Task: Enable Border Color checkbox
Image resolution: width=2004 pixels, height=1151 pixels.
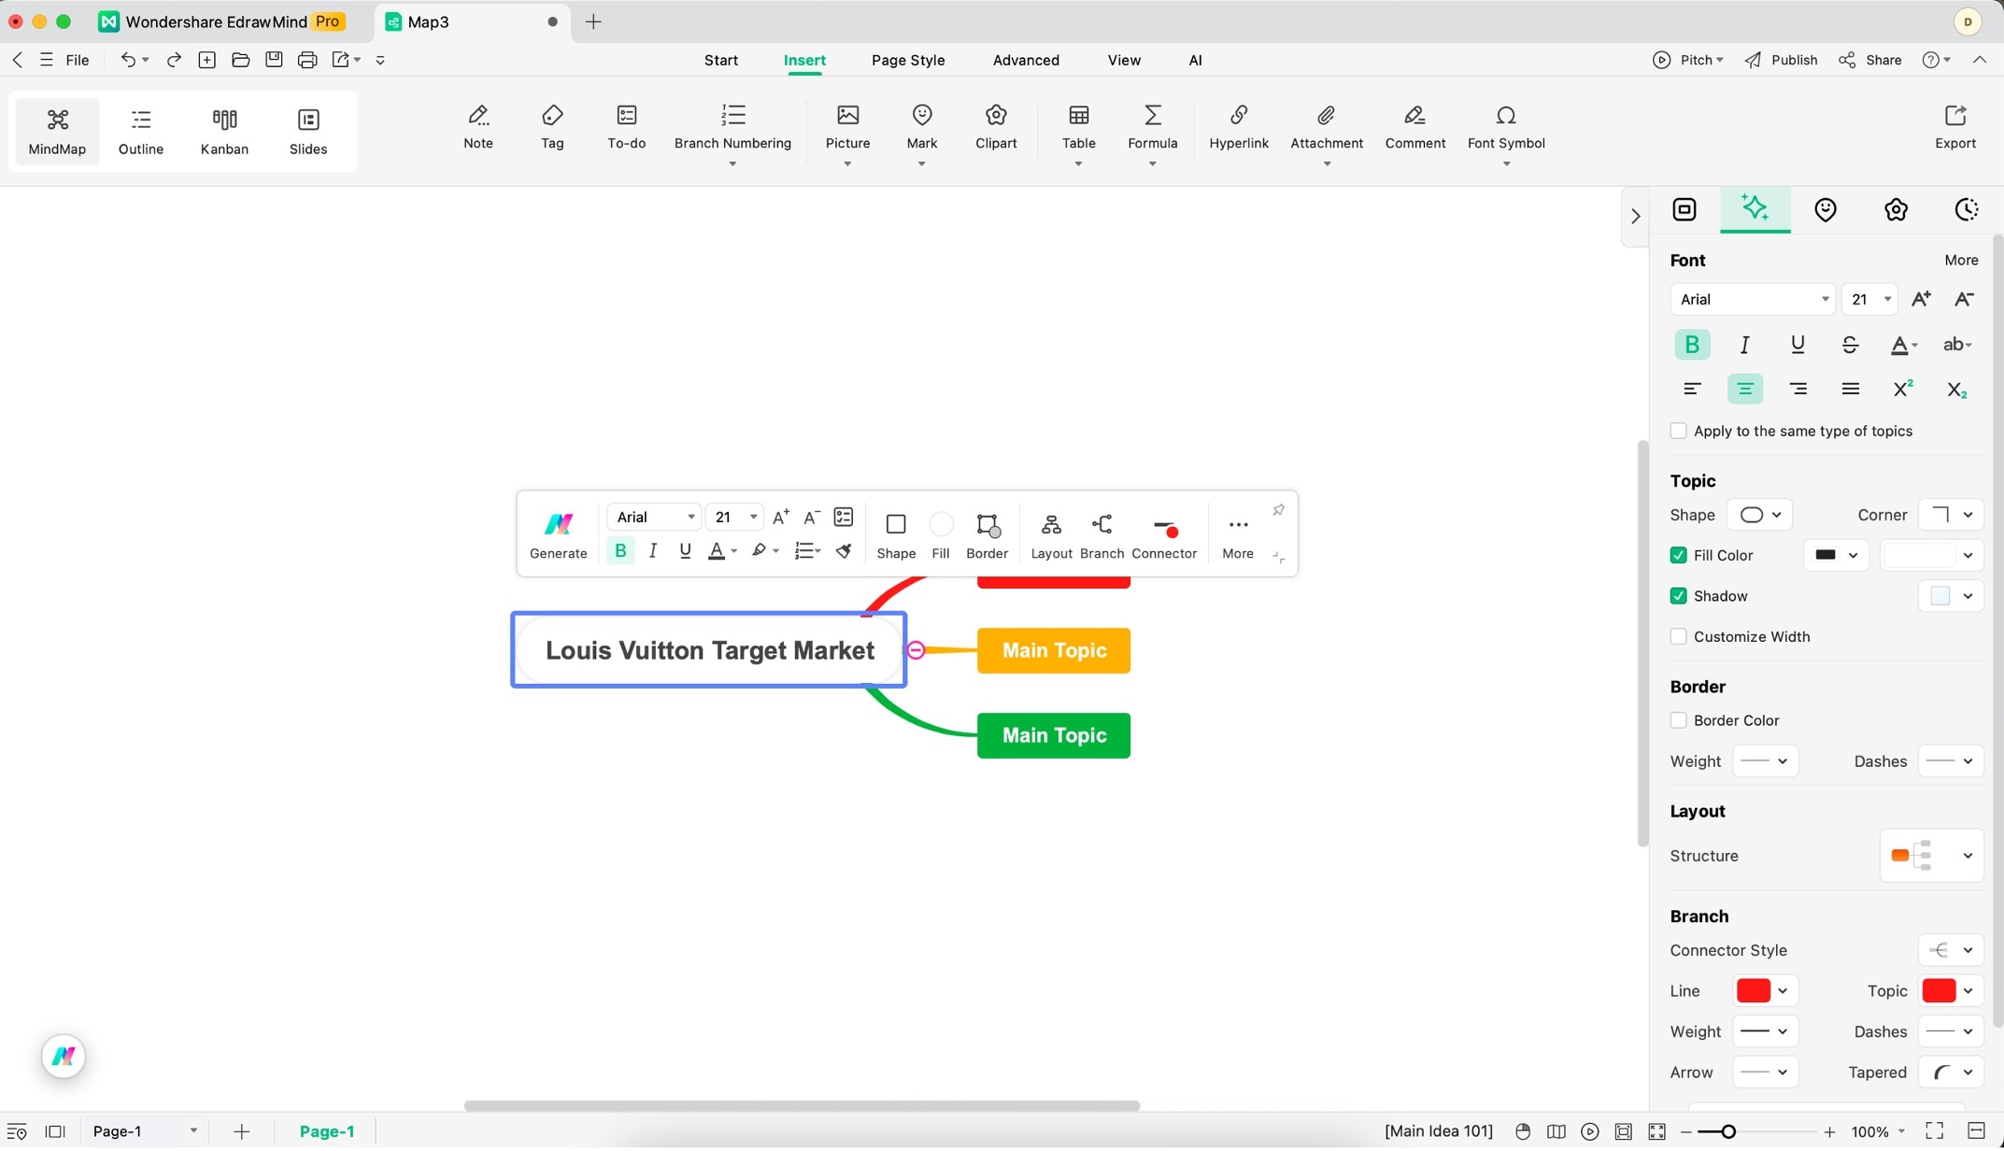Action: [x=1678, y=720]
